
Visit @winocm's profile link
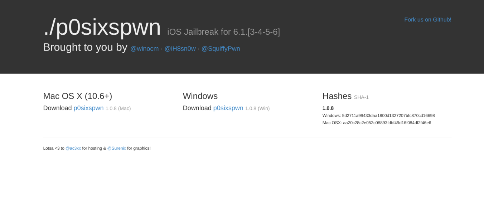click(x=144, y=49)
